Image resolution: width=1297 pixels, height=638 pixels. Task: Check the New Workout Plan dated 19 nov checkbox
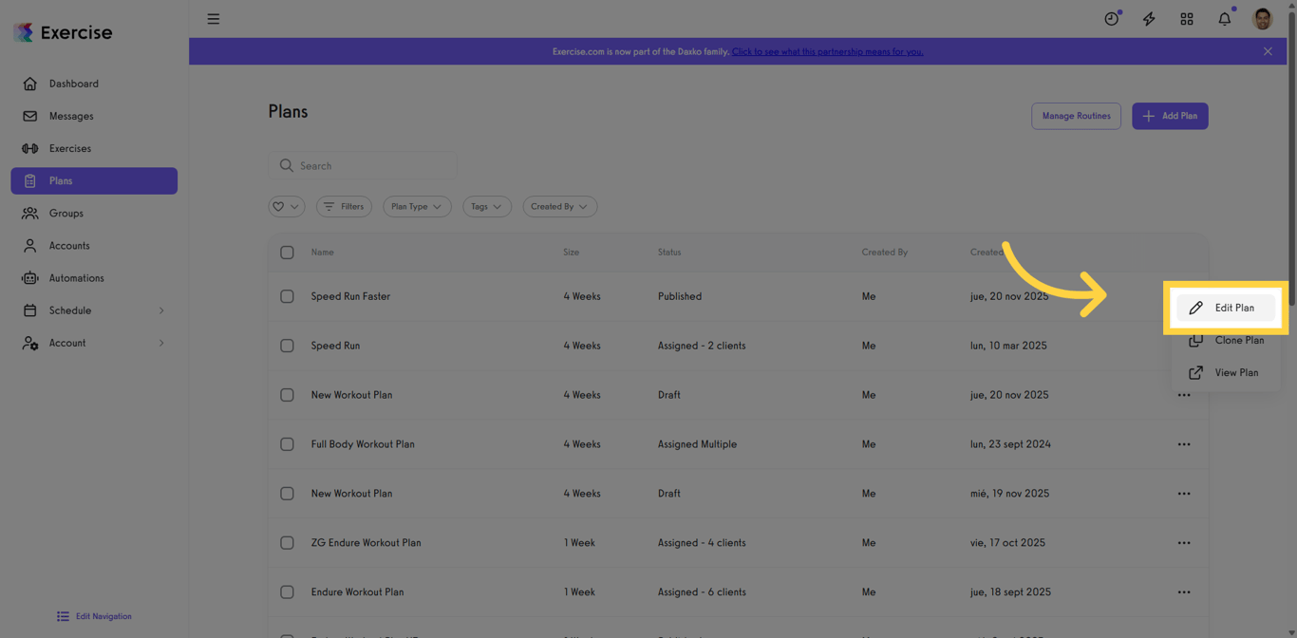pyautogui.click(x=287, y=494)
